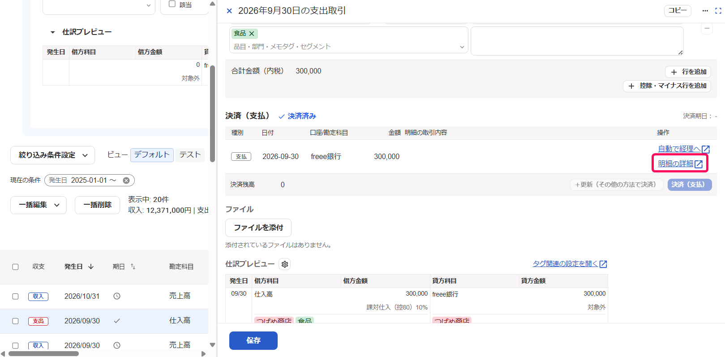Open the three-dots more options menu
Viewport: 725px width, 357px height.
705,11
